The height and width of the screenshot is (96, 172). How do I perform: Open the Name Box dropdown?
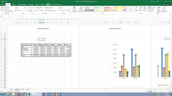(x=9, y=16)
